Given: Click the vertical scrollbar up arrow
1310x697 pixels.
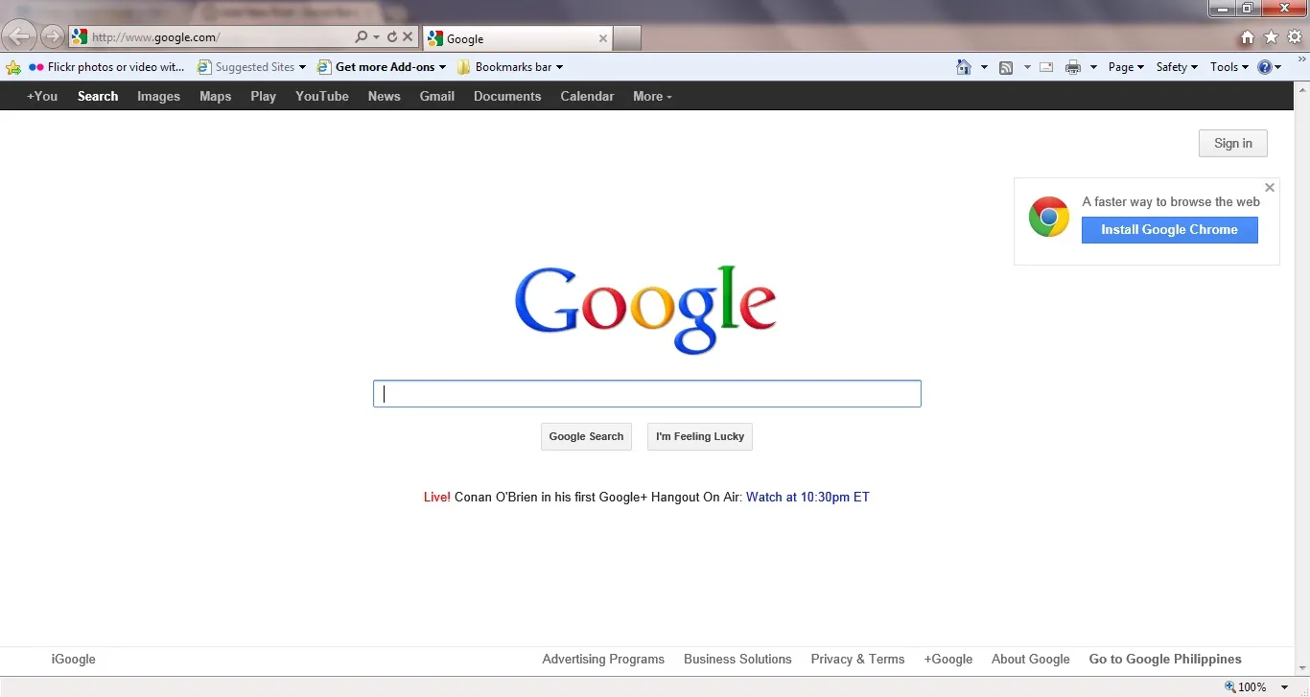Looking at the screenshot, I should click(1301, 89).
